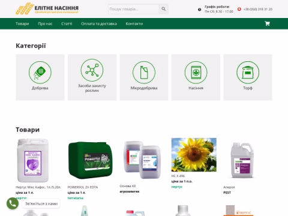Click the red phone operator icon
288x216 pixels.
pyautogui.click(x=239, y=9)
